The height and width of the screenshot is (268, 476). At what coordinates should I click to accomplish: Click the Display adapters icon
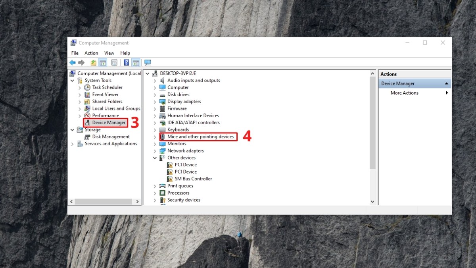(162, 102)
